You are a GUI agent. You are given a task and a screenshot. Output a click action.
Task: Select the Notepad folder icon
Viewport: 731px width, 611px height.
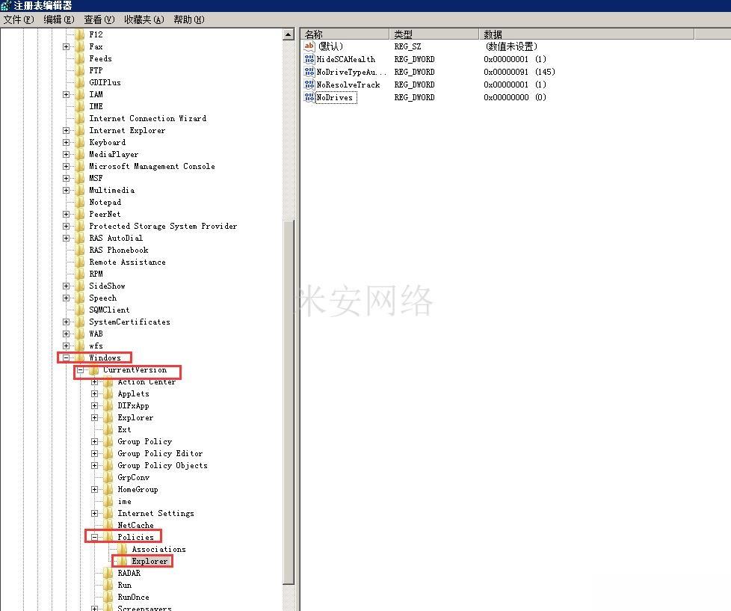click(x=80, y=202)
